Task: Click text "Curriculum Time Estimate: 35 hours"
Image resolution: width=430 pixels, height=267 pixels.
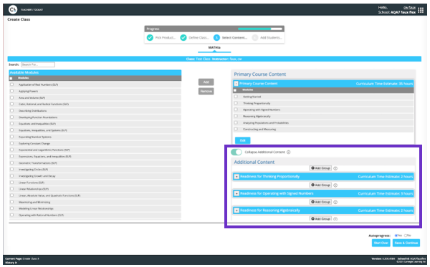Action: tap(384, 84)
